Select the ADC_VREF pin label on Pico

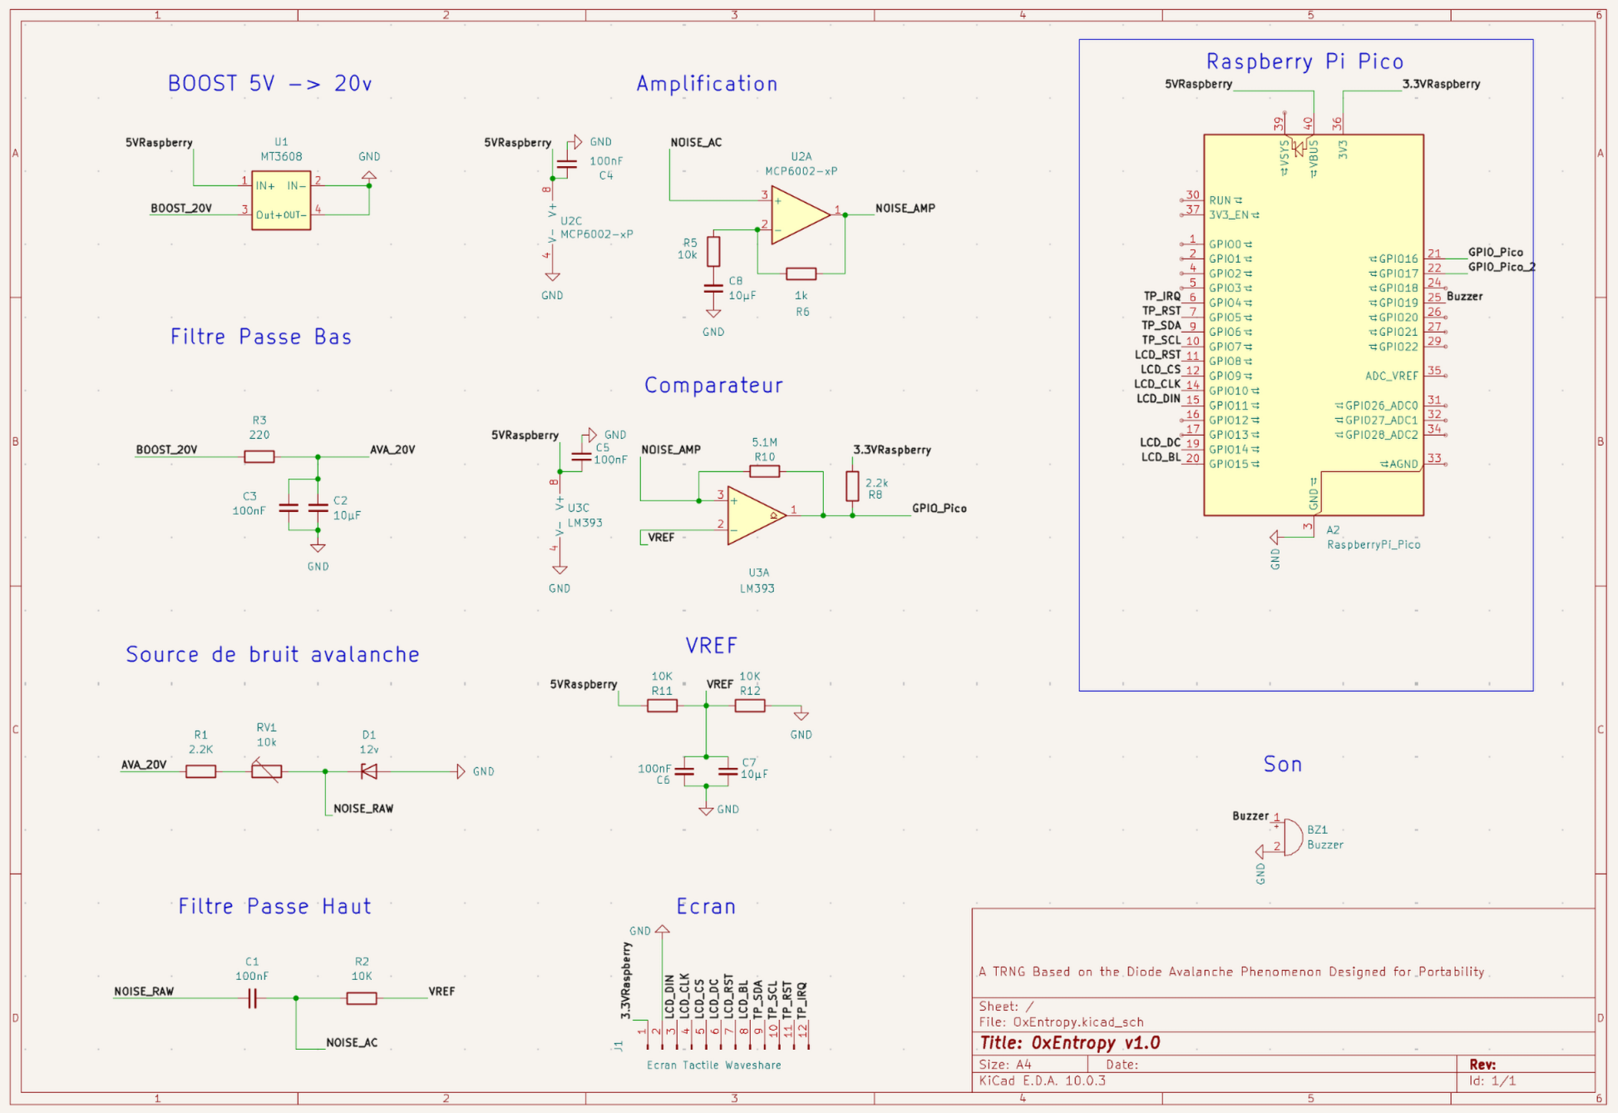[1392, 377]
